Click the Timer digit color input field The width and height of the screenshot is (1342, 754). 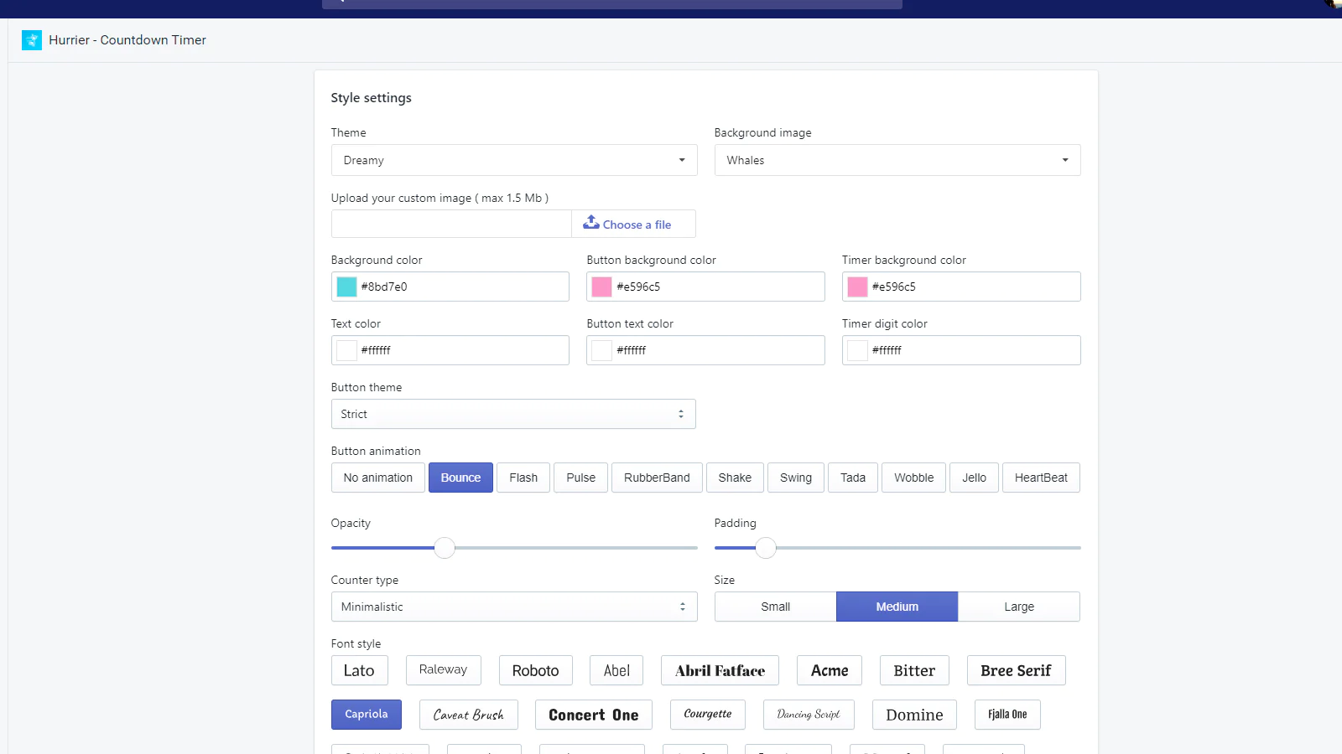[973, 350]
